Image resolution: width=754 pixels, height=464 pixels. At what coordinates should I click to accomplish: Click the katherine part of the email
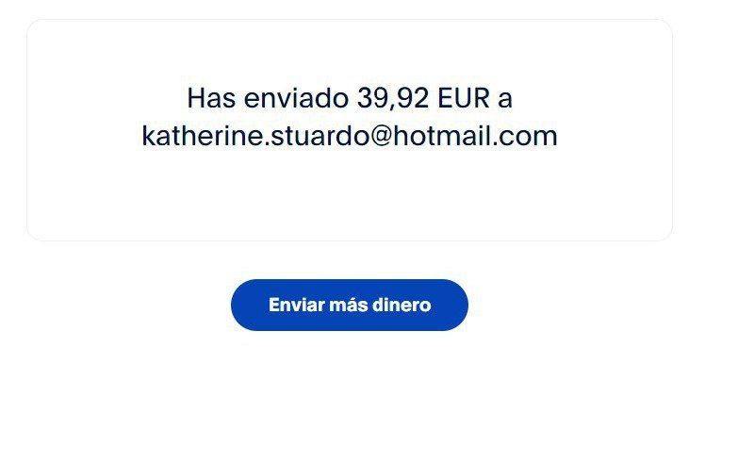203,136
